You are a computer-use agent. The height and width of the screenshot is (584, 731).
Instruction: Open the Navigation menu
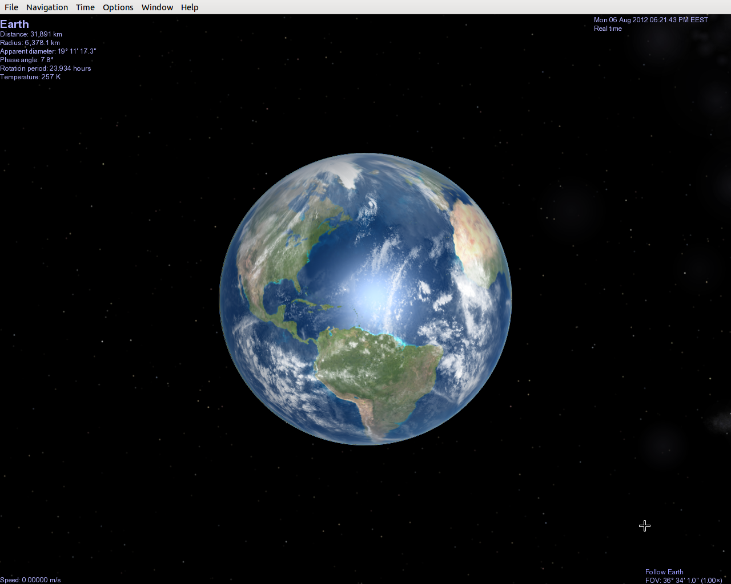click(x=47, y=7)
